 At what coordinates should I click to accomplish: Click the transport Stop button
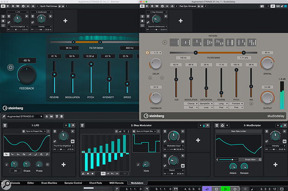216,189
